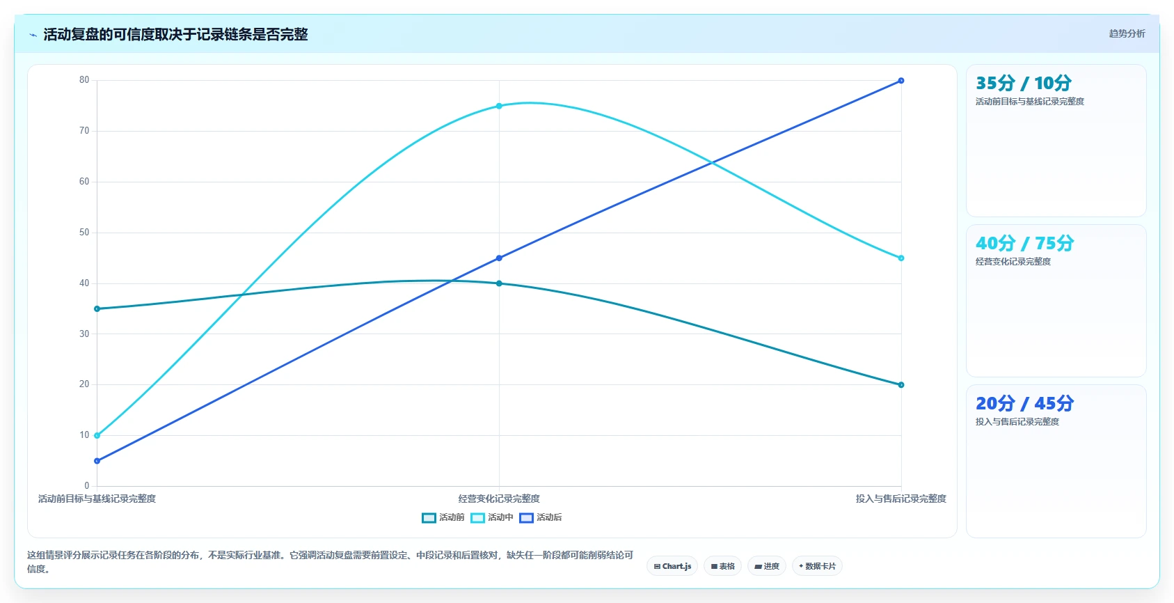
Task: Click the x-axis label 经营变化记录完整度
Action: pos(499,499)
